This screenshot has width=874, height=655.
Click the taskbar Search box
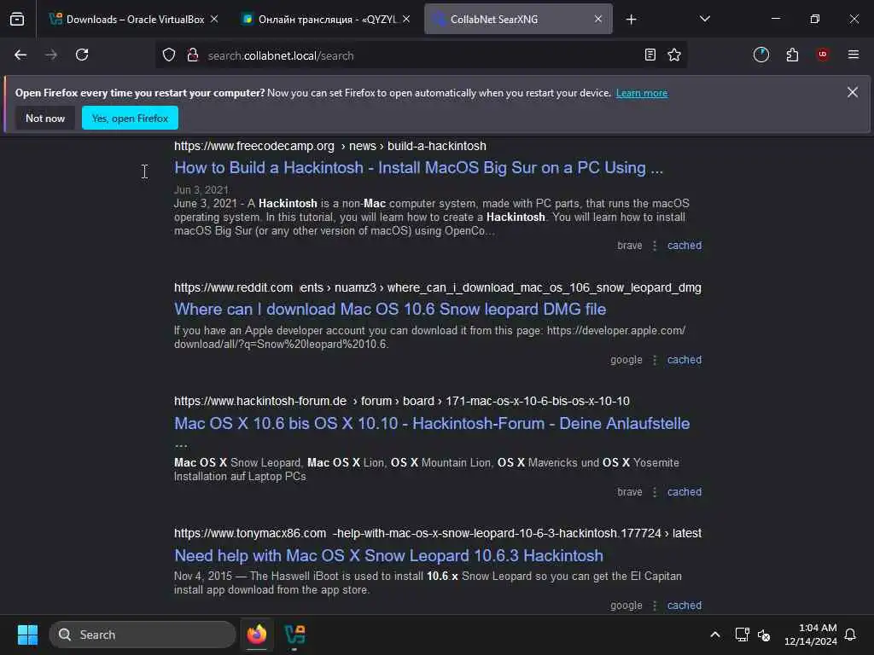[x=143, y=635]
